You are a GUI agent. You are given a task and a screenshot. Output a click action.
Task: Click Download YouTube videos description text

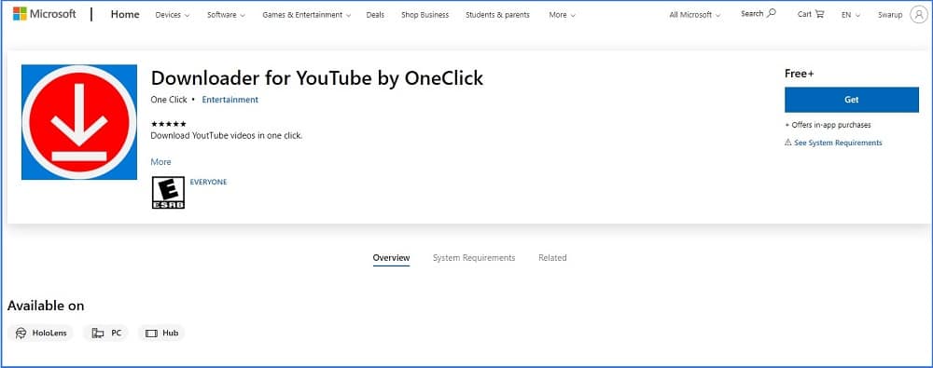227,135
